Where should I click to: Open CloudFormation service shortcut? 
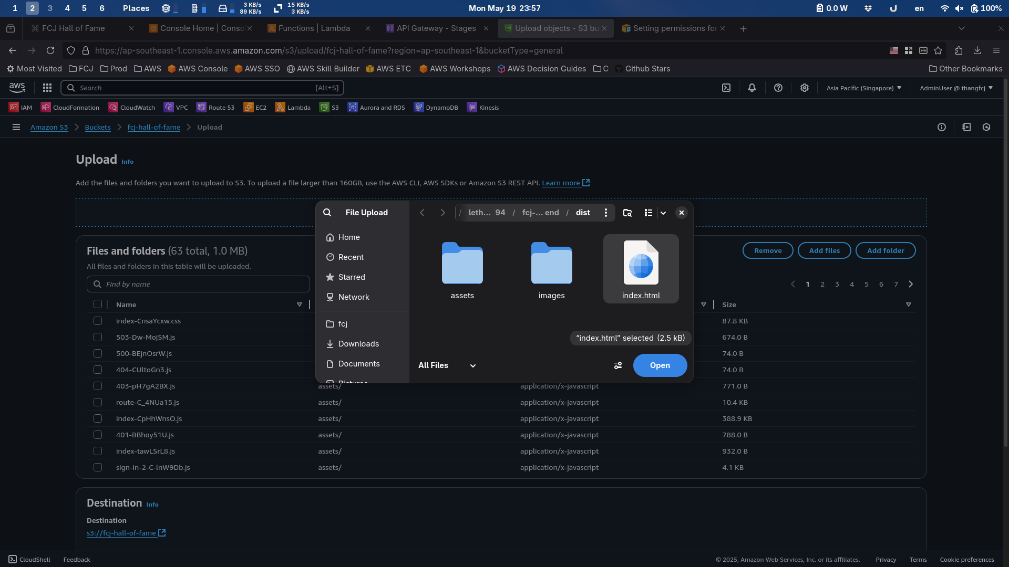click(70, 107)
